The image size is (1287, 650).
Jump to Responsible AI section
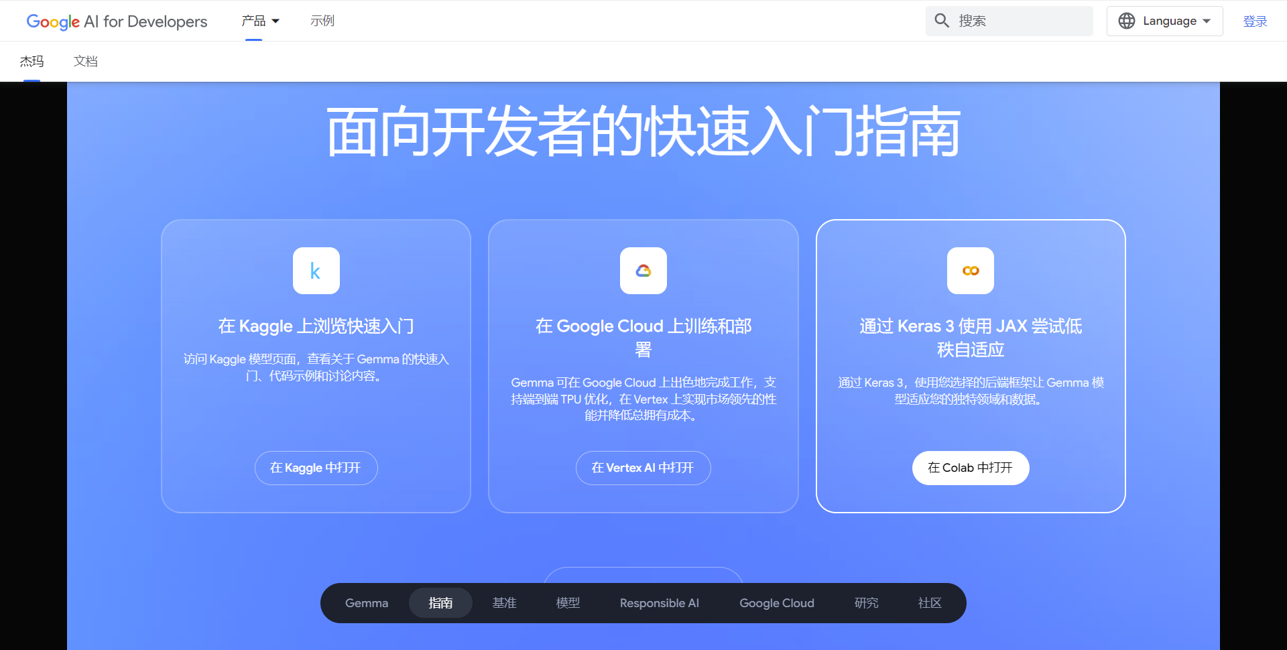pyautogui.click(x=660, y=603)
